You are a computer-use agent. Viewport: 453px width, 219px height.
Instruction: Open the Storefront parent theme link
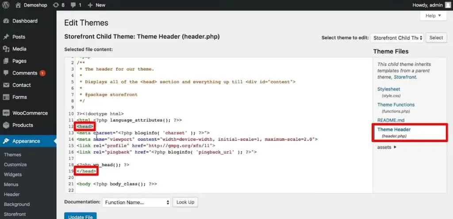(405, 77)
